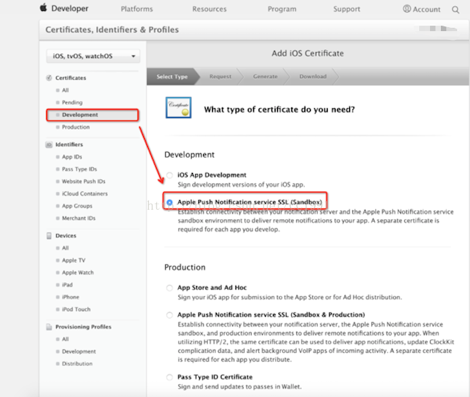This screenshot has width=470, height=397.
Task: Click the Account person icon
Action: [x=406, y=9]
